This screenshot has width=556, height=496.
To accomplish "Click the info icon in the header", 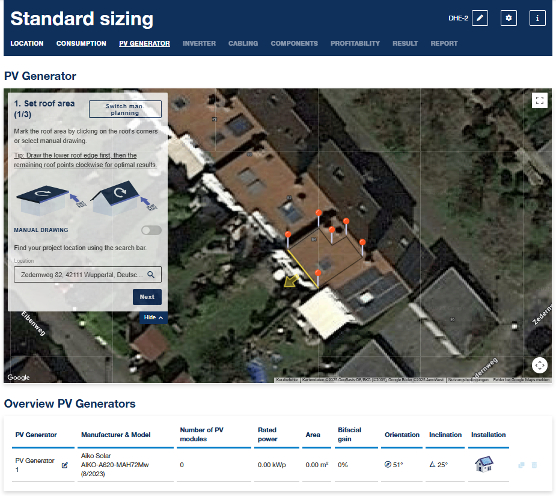I will (x=537, y=18).
